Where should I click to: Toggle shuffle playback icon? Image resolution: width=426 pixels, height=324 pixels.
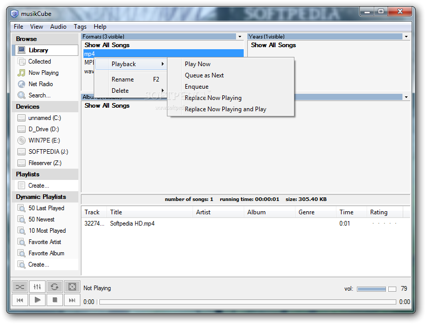pyautogui.click(x=20, y=287)
